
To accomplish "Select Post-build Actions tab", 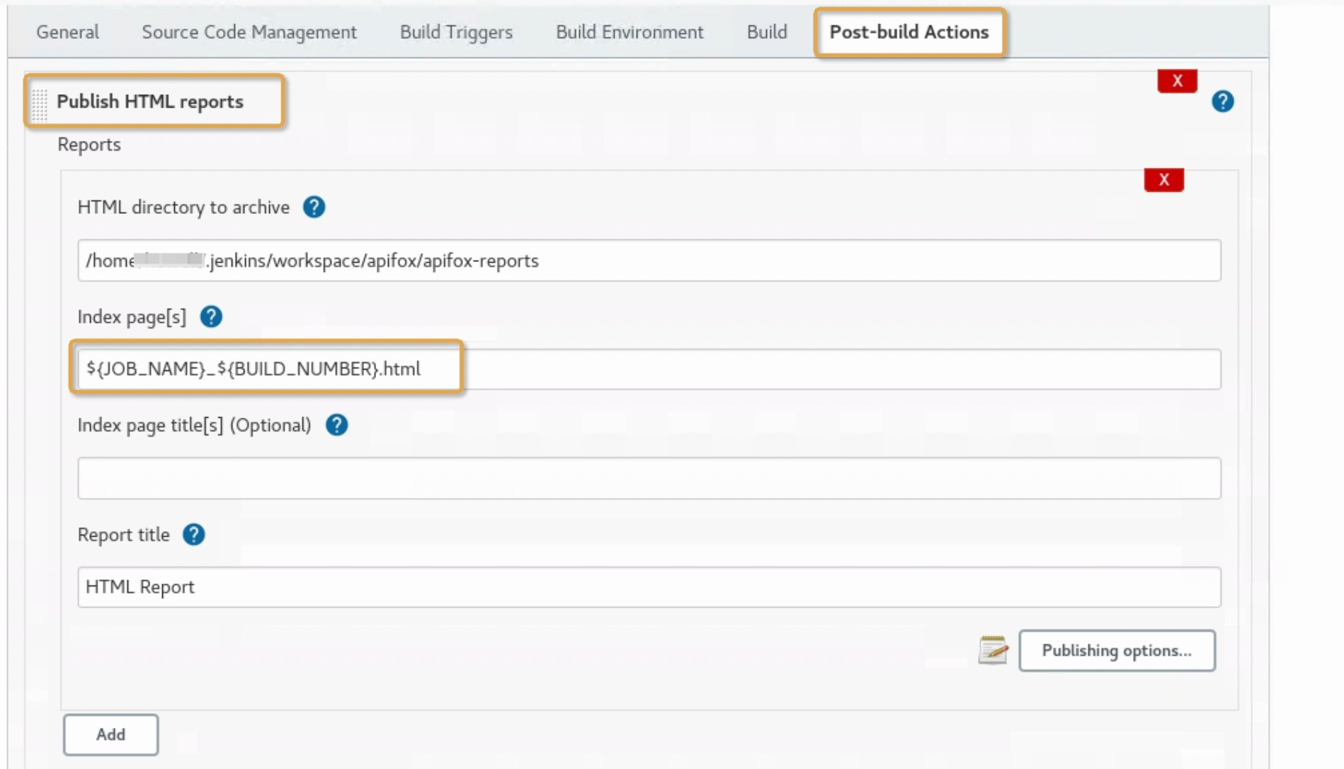I will tap(909, 33).
